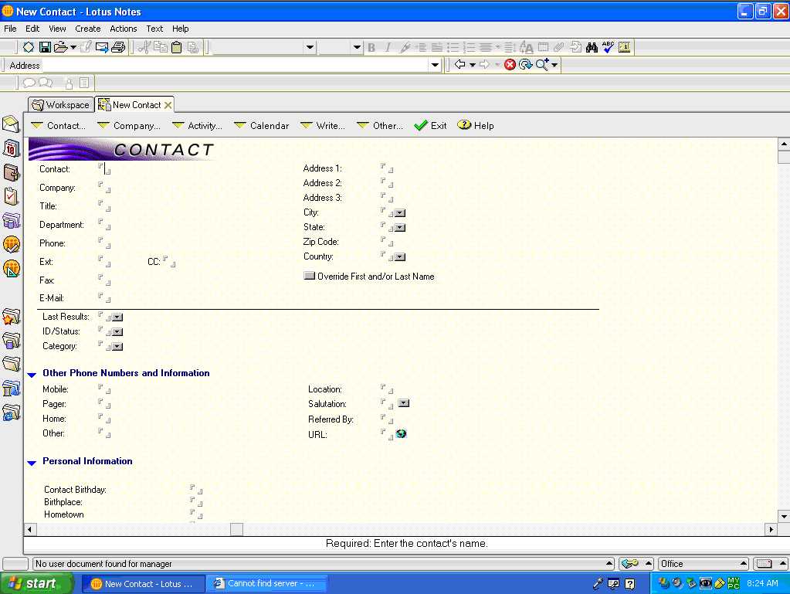Click the ABC spell check icon

tap(608, 47)
